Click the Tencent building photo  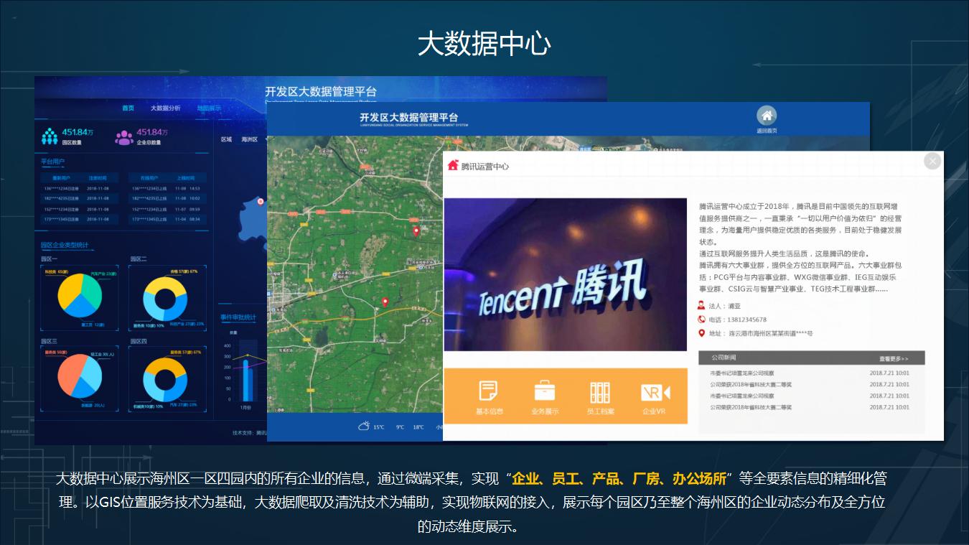coord(565,274)
